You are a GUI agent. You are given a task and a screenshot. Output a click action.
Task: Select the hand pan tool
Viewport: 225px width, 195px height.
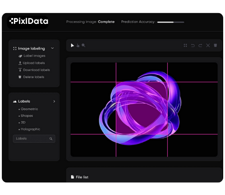(x=78, y=45)
